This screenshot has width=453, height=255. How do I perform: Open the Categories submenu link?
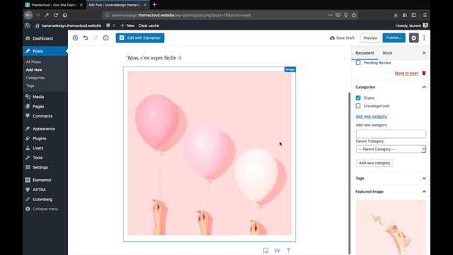pos(35,78)
